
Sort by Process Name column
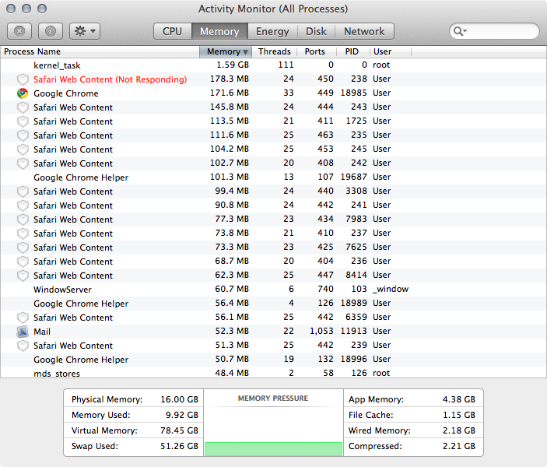[100, 51]
